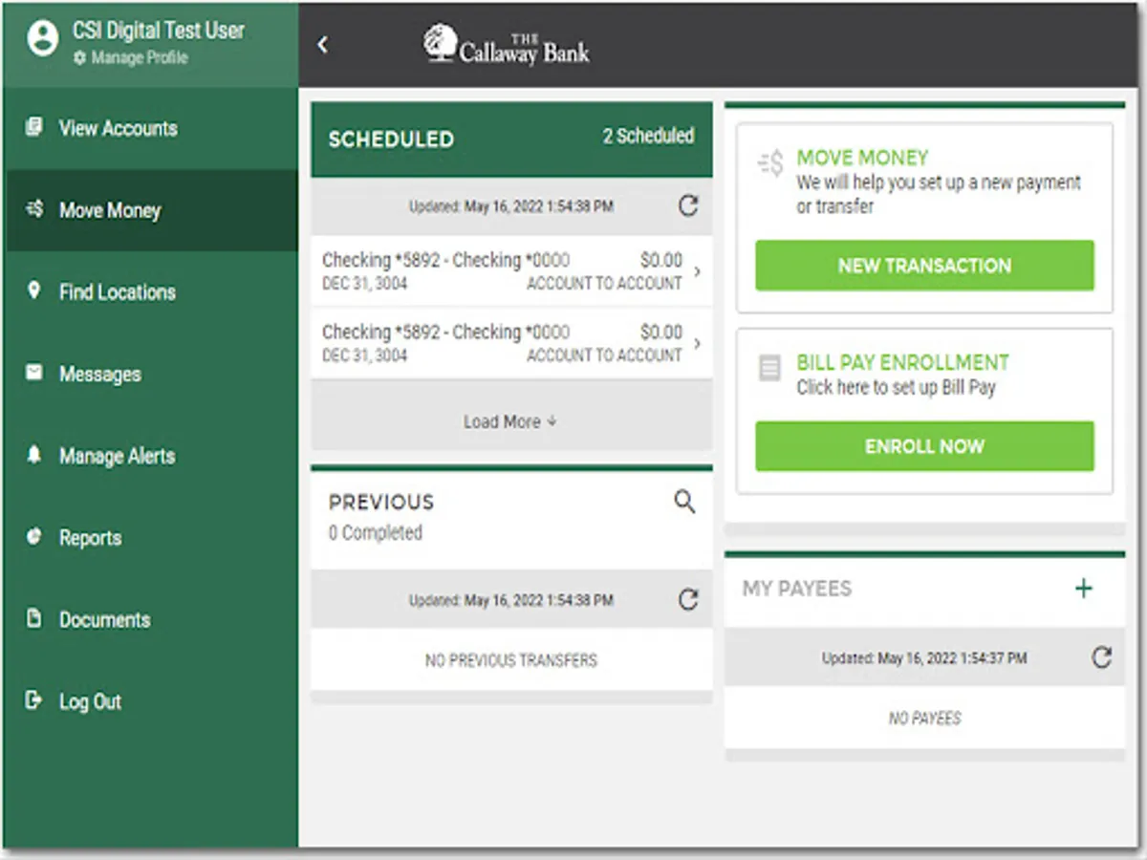Select Move Money in the sidebar
Screen dimensions: 1147x860
pos(150,210)
